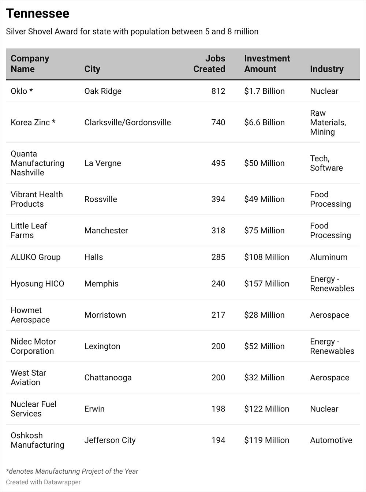Click Nidec Motor Corporation cell

[33, 346]
